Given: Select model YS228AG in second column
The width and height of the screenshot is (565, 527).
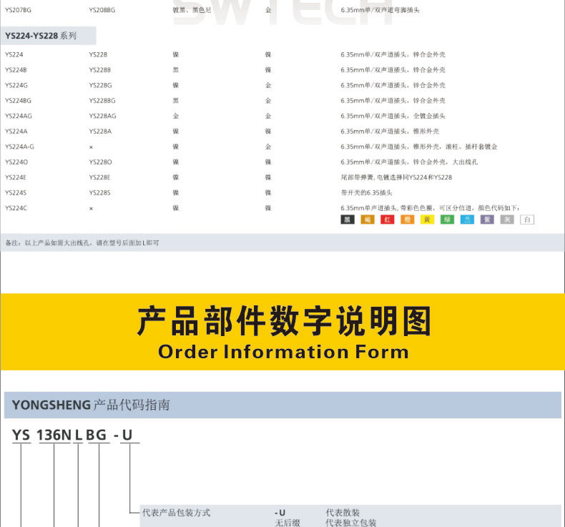Looking at the screenshot, I should point(102,116).
